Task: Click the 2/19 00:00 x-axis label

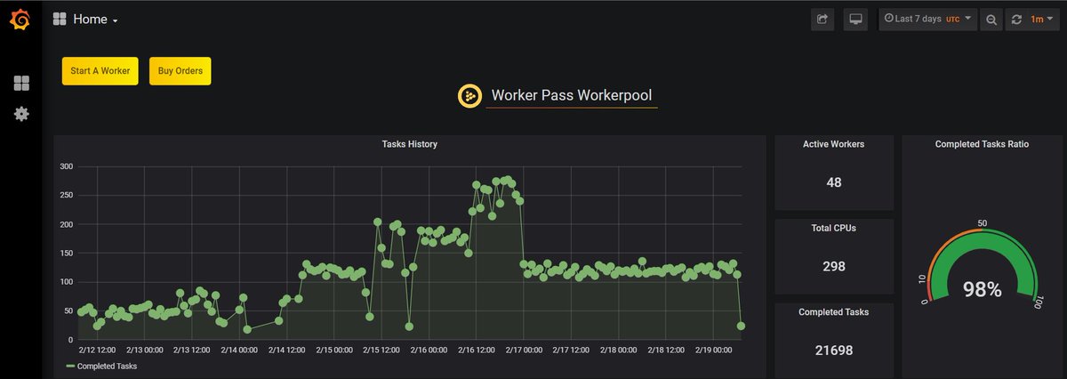Action: 714,350
